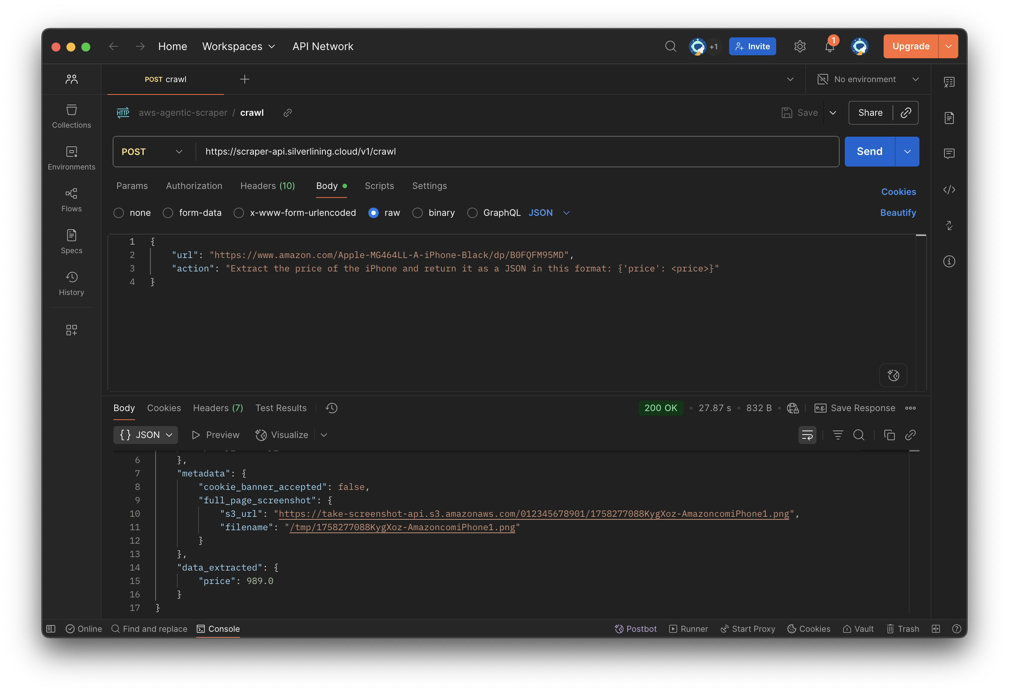Click the notifications bell icon
This screenshot has height=693, width=1009.
pyautogui.click(x=829, y=47)
